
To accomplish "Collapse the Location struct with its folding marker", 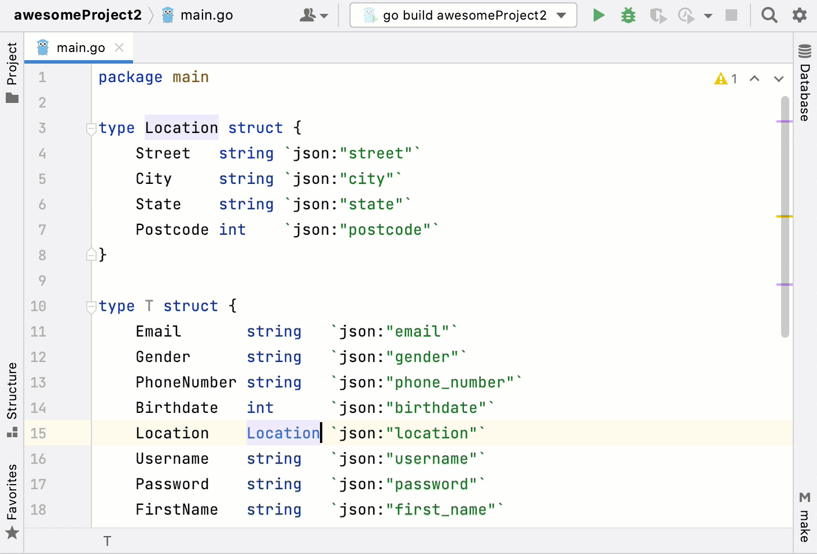I will pyautogui.click(x=91, y=128).
